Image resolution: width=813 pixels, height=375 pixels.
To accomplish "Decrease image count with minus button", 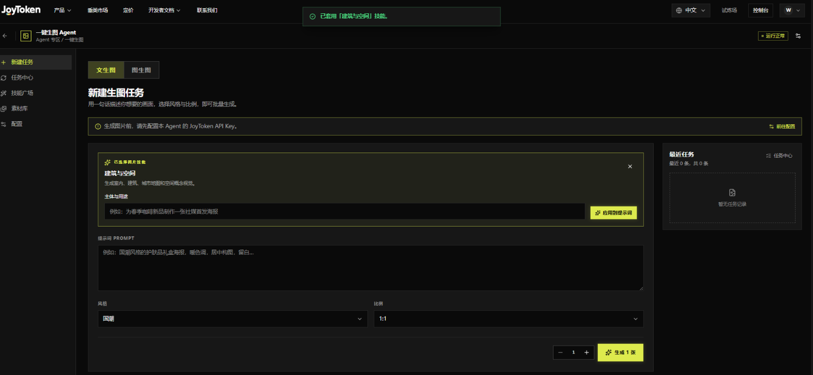I will [x=560, y=352].
